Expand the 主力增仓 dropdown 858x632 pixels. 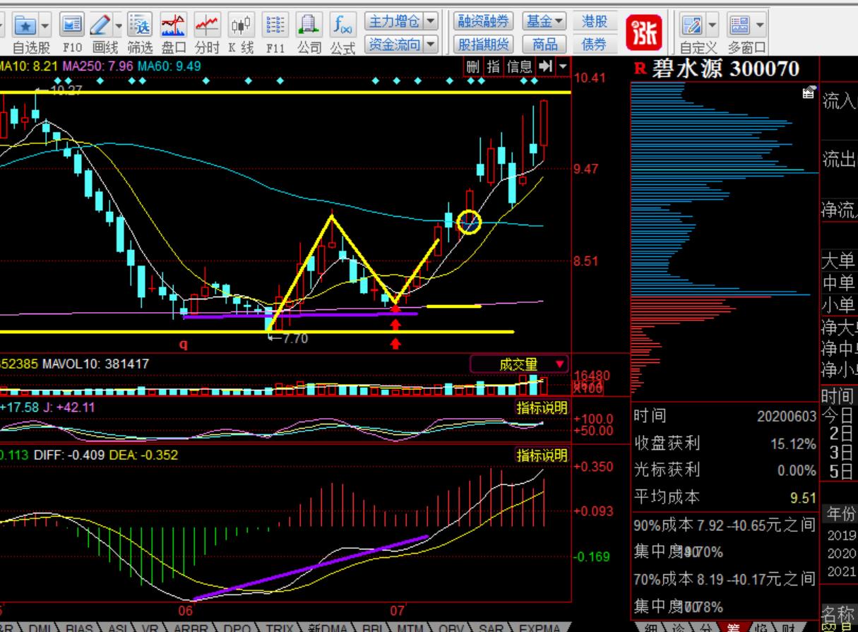[431, 22]
